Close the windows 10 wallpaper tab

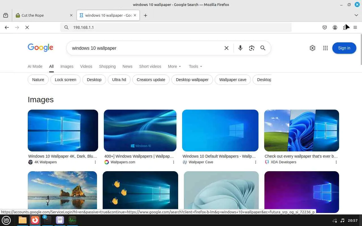135,15
